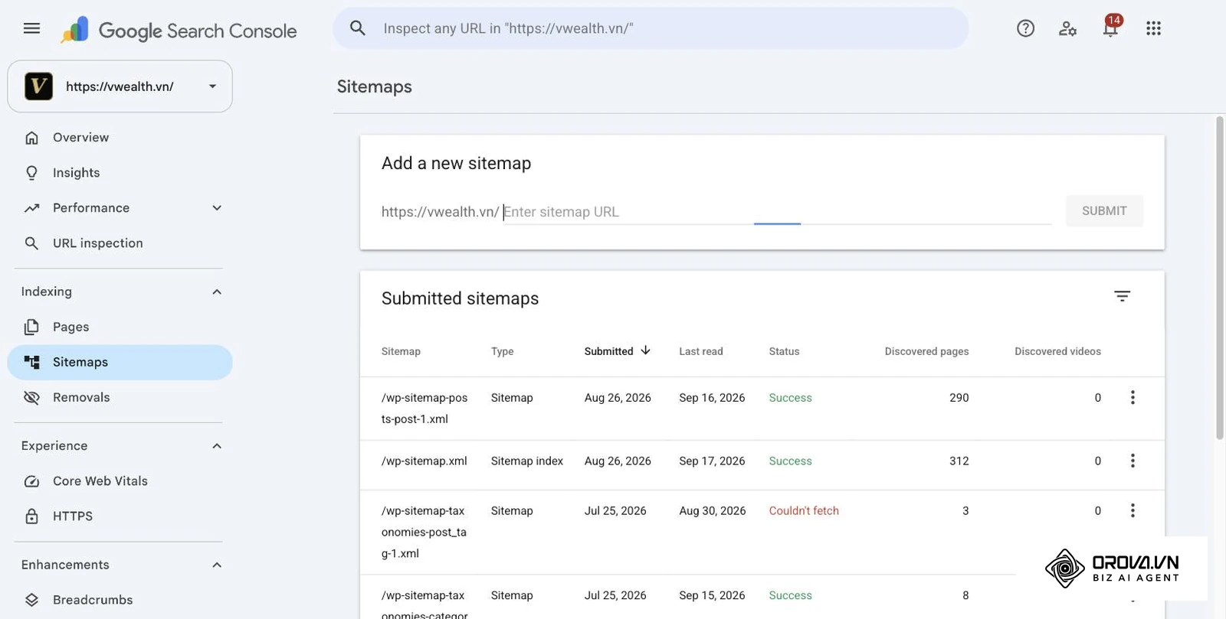
Task: Click the search magnifier icon
Action: pyautogui.click(x=357, y=28)
